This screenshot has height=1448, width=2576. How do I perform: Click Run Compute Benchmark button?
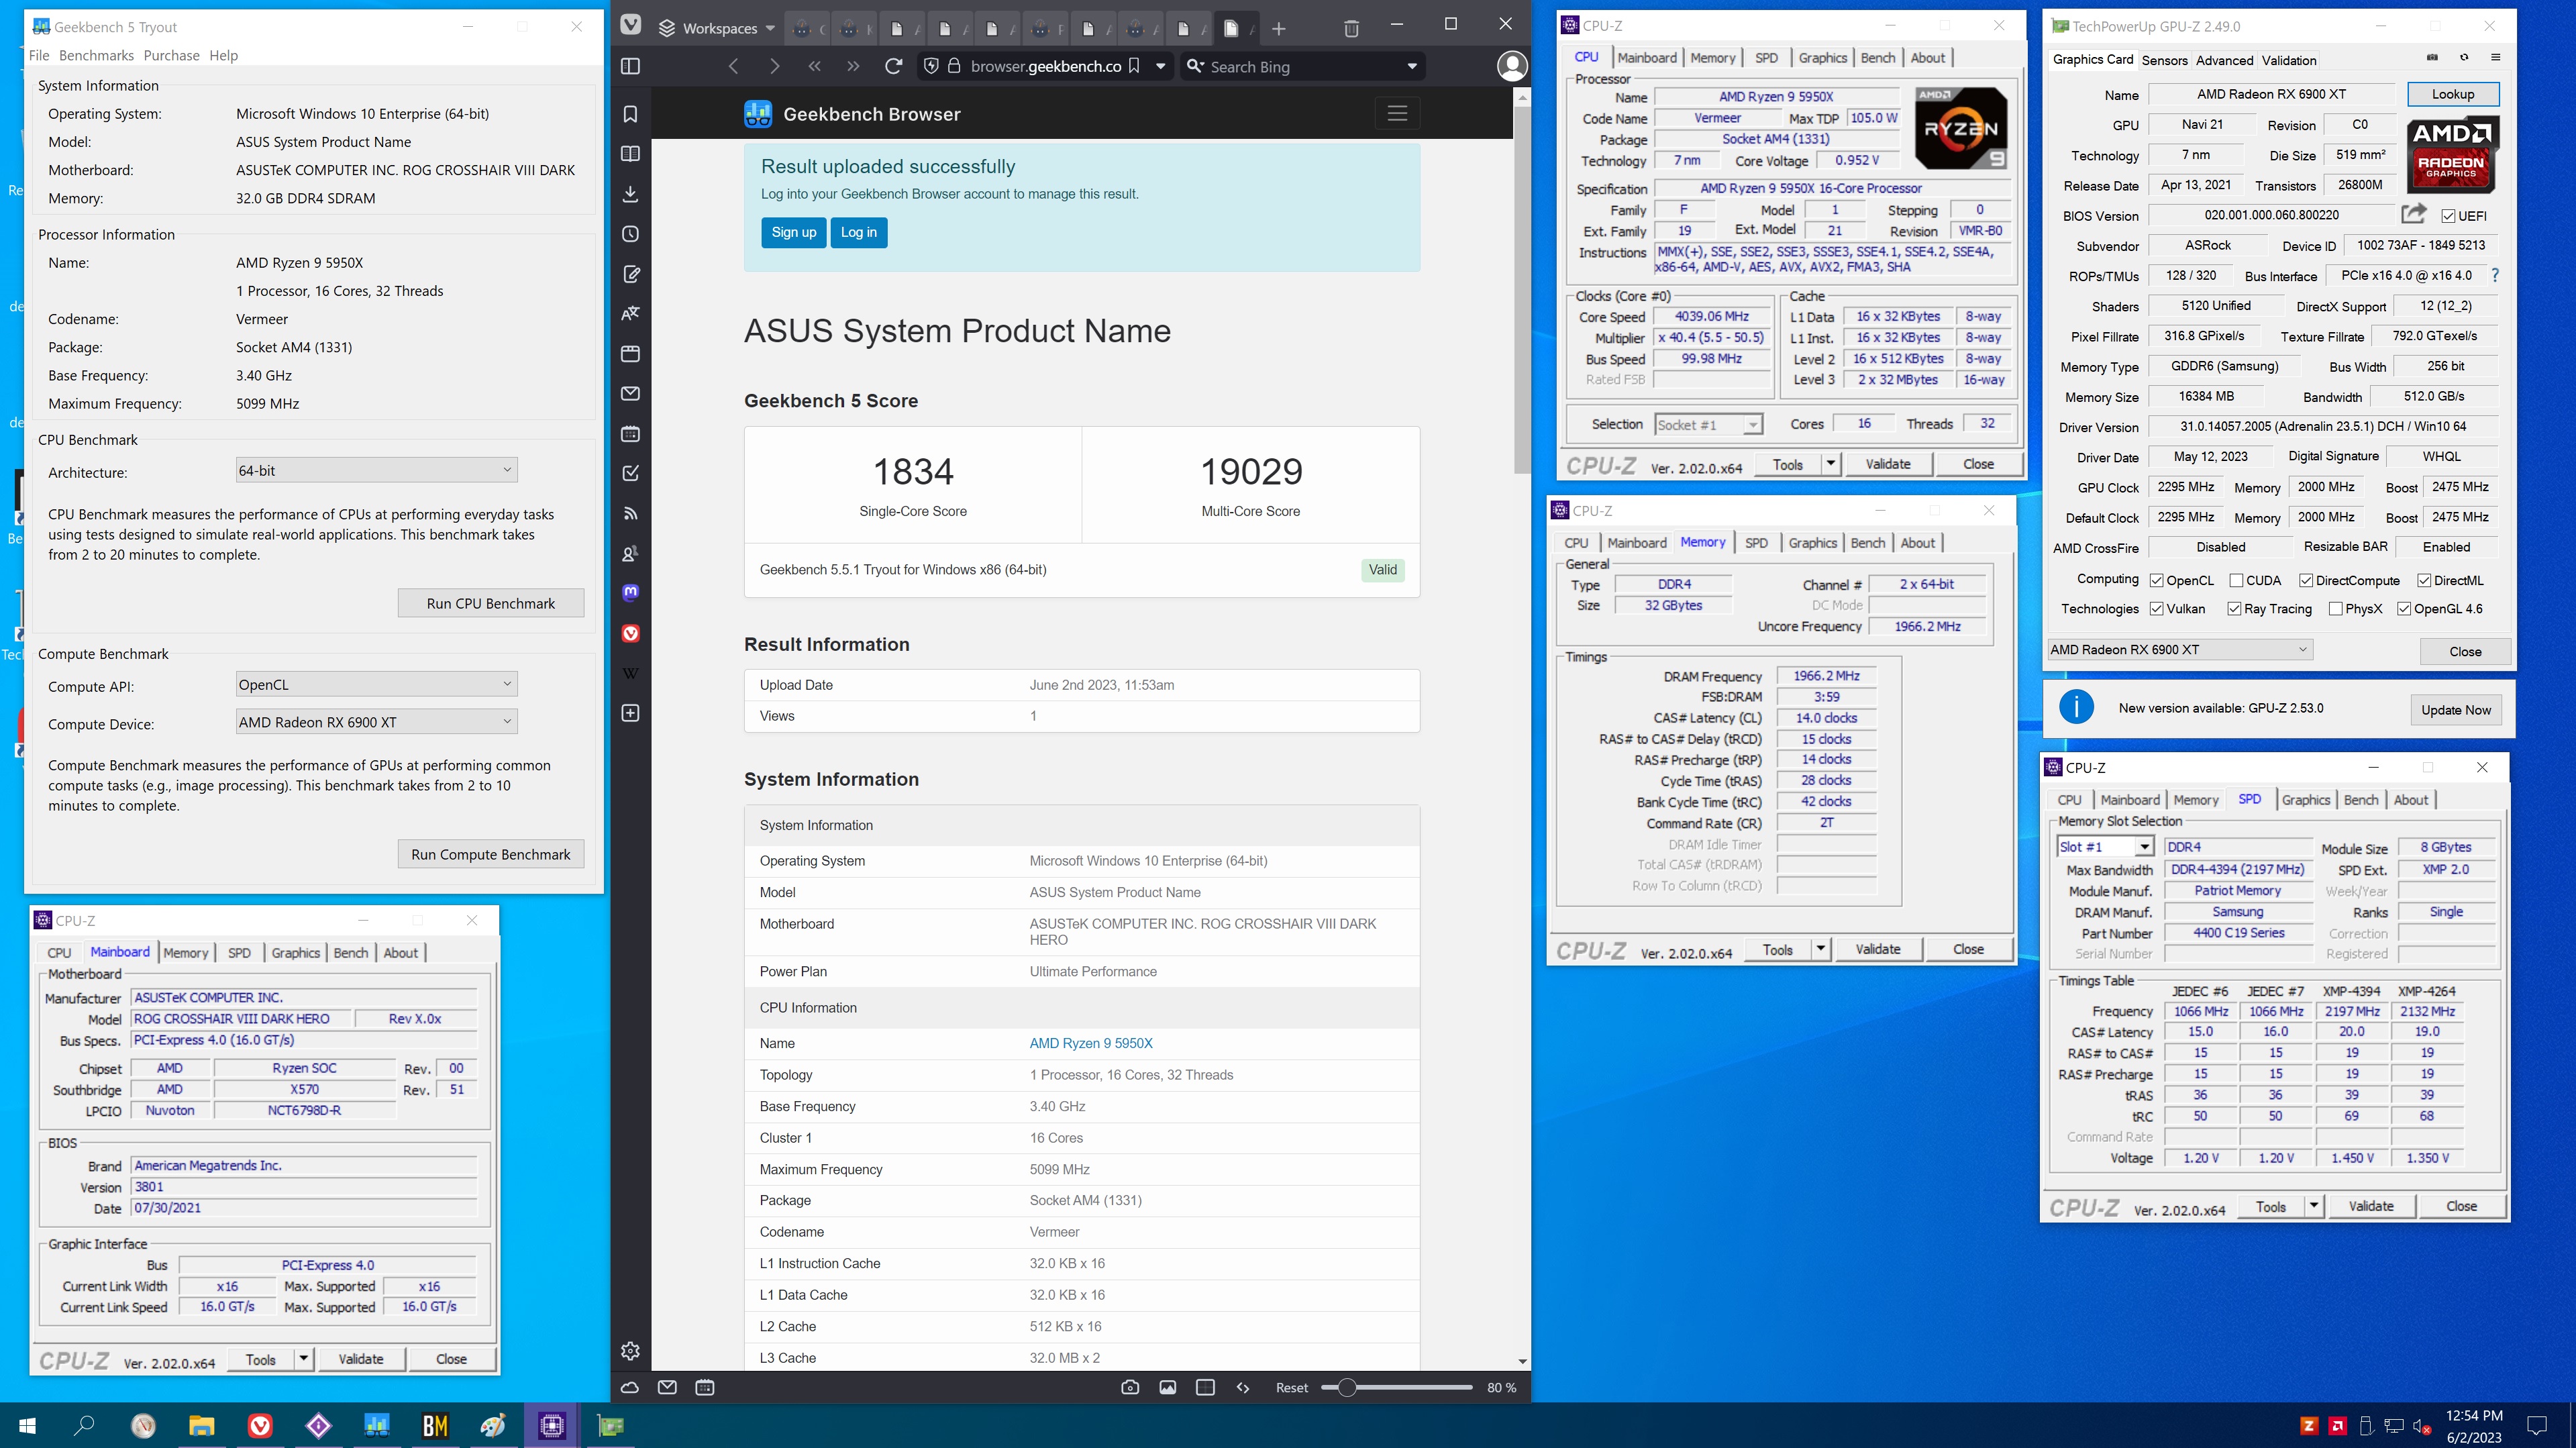[491, 855]
